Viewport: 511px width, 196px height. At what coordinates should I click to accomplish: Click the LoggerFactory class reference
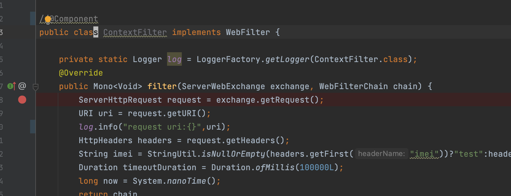pos(228,59)
